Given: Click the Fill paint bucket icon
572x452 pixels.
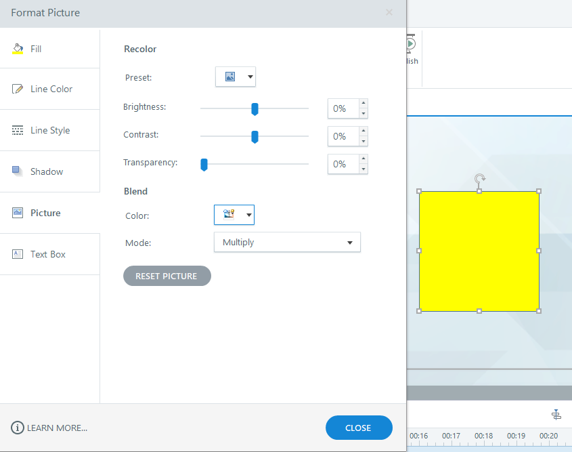Looking at the screenshot, I should 18,49.
